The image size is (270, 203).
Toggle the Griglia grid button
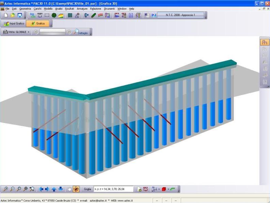(88, 189)
